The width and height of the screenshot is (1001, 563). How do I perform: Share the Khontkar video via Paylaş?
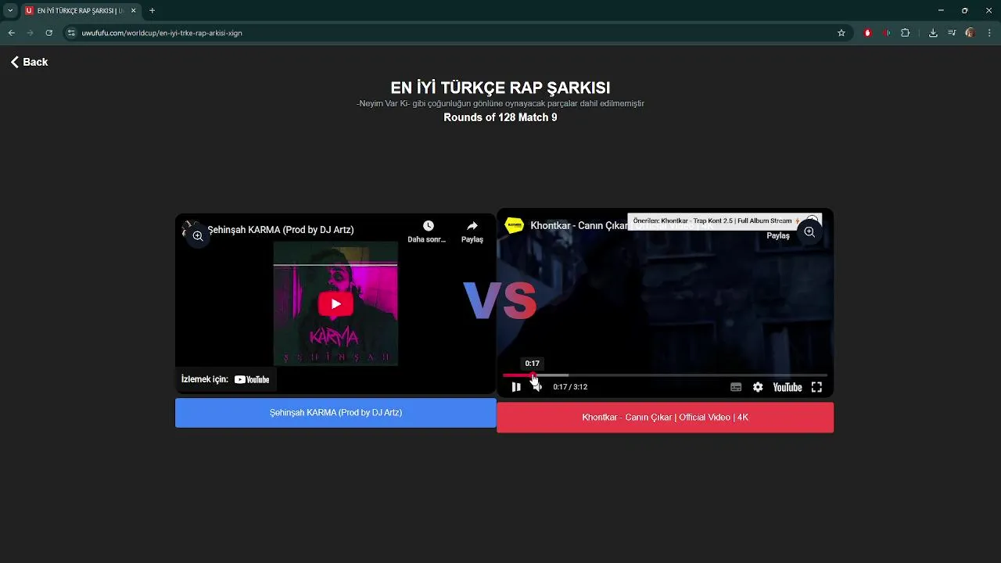(x=778, y=235)
